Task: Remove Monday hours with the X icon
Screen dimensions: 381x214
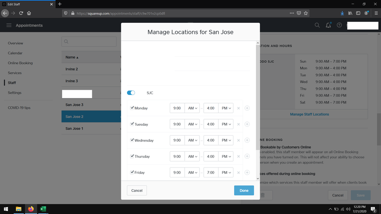Action: (x=239, y=108)
